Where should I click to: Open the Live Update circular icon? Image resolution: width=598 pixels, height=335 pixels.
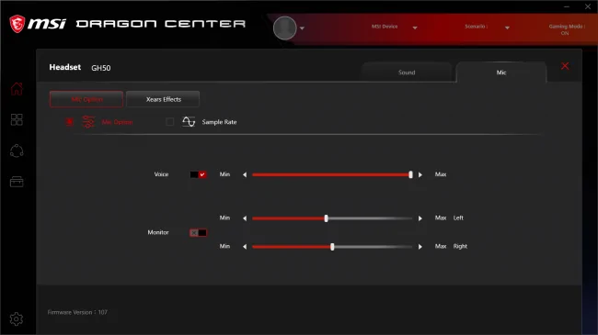coord(17,151)
